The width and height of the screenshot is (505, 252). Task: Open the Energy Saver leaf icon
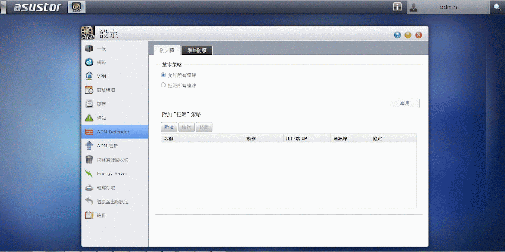(x=89, y=173)
